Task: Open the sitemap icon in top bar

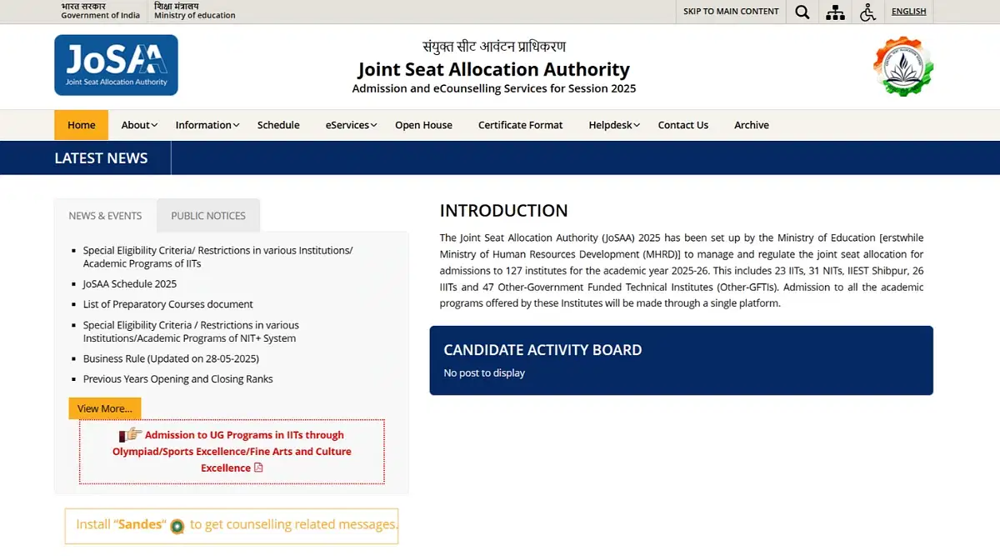Action: click(x=835, y=12)
